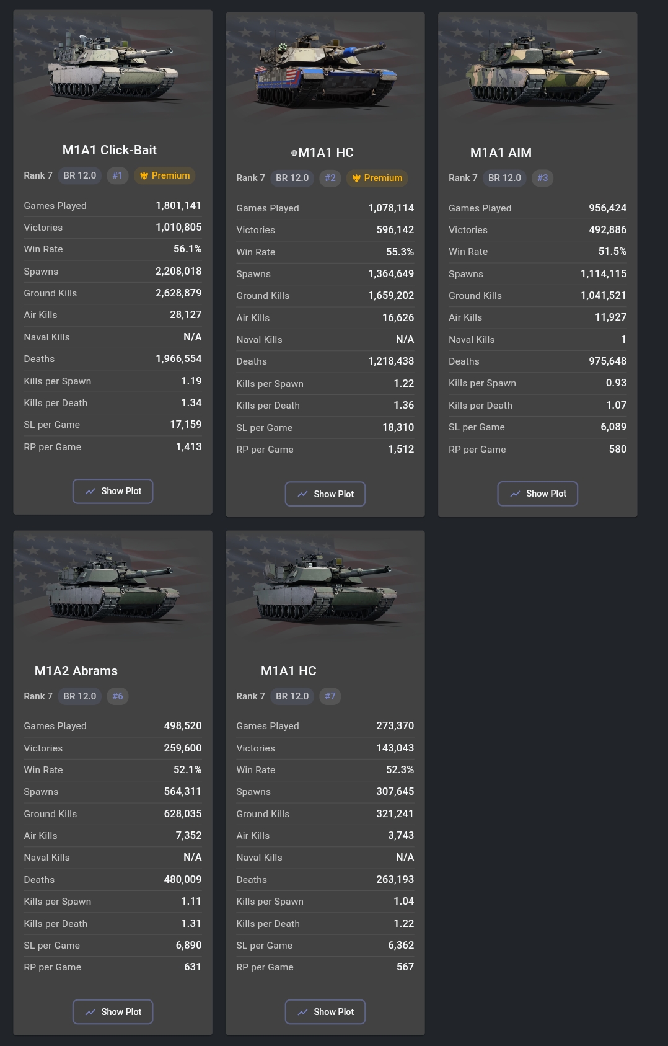Click the Premium crown badge on M1A1 HC

coord(377,178)
